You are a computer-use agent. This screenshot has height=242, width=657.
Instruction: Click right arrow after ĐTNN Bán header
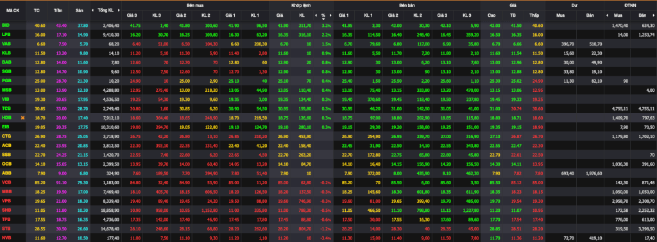(x=654, y=15)
